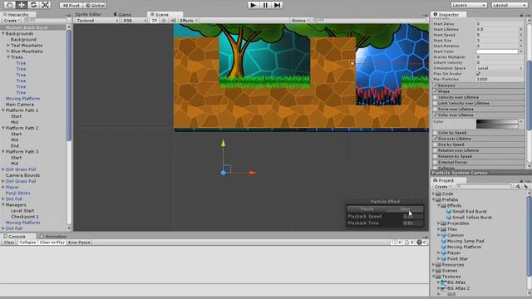
Task: Disable the Emission module checkbox
Action: click(436, 86)
